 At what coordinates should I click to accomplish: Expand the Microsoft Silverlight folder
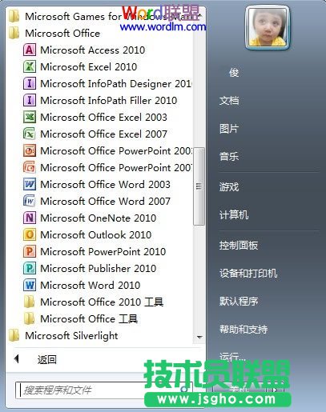click(x=63, y=335)
